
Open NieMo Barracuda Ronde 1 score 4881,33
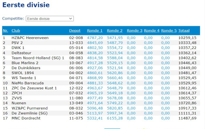[x=95, y=83]
